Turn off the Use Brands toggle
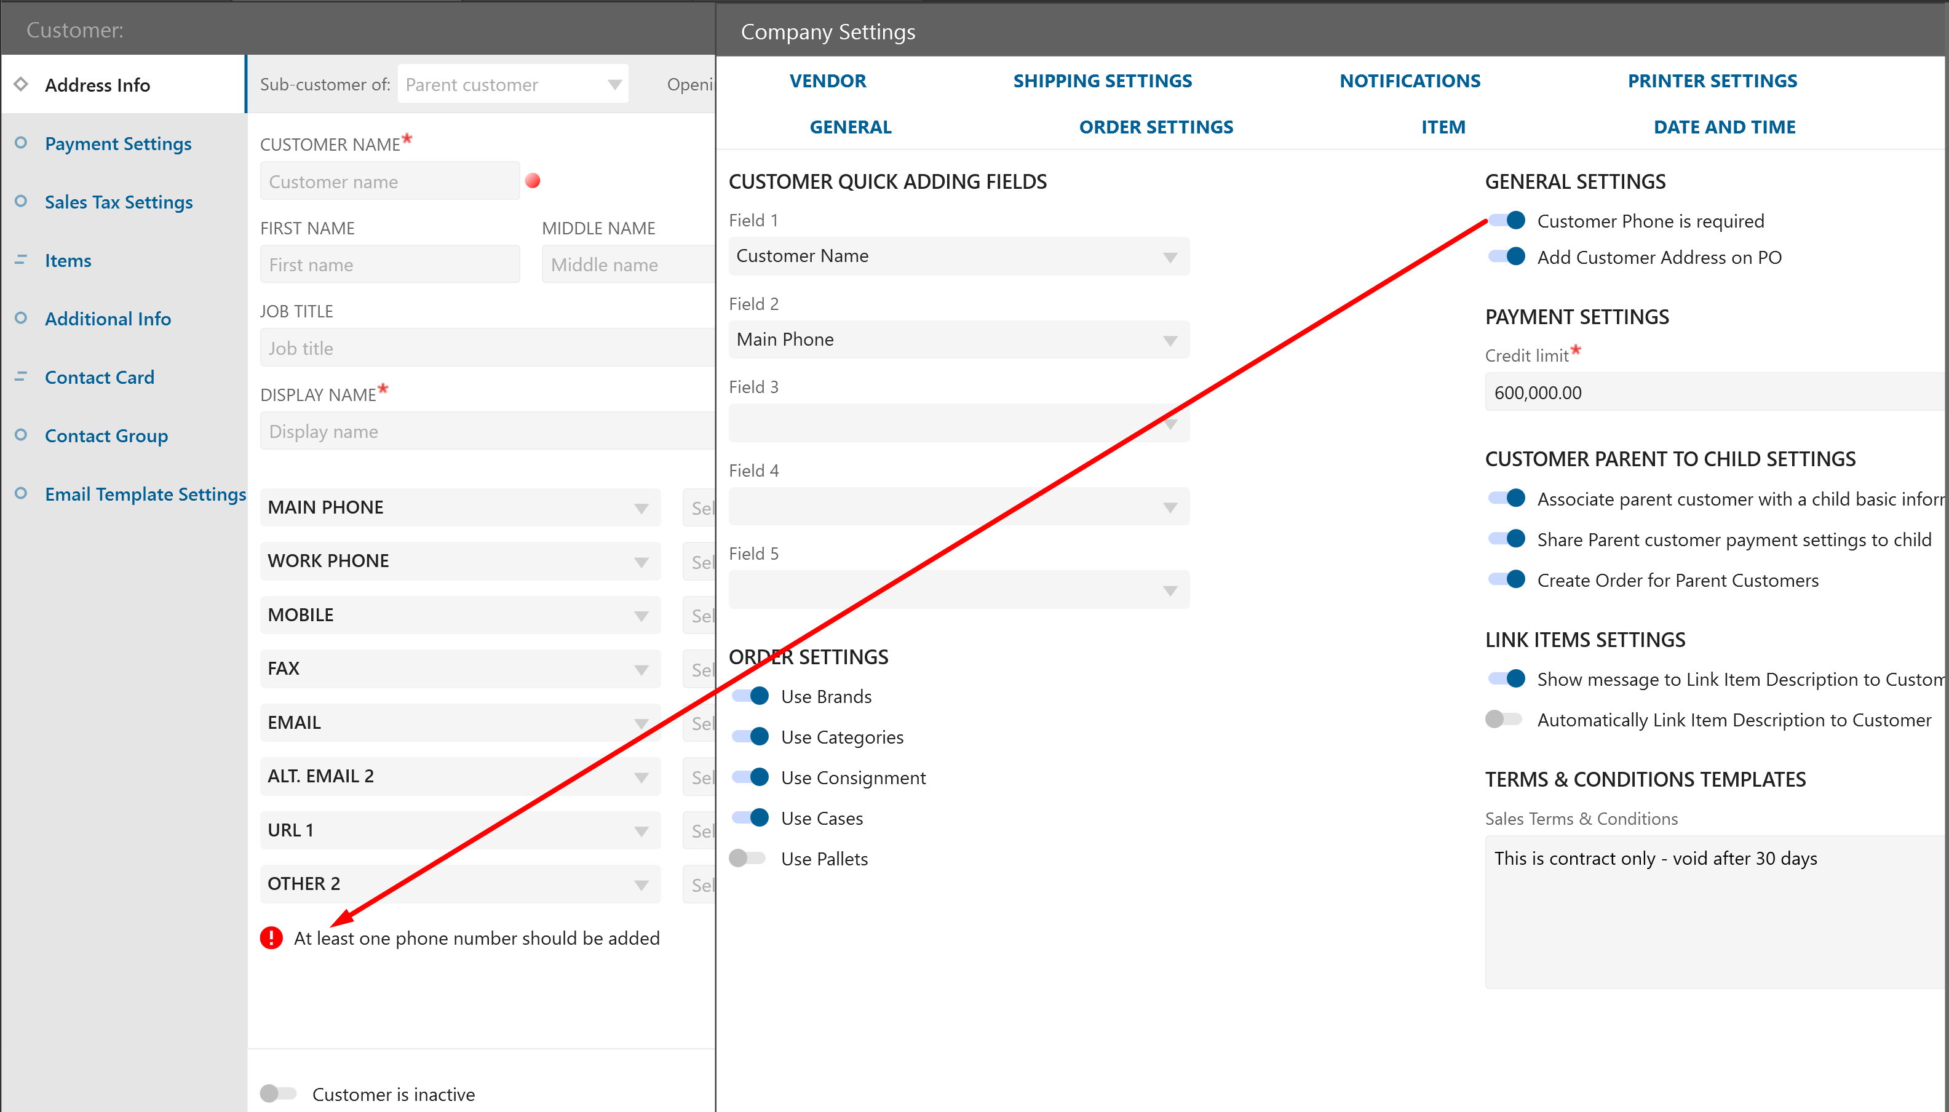The image size is (1949, 1112). (752, 696)
